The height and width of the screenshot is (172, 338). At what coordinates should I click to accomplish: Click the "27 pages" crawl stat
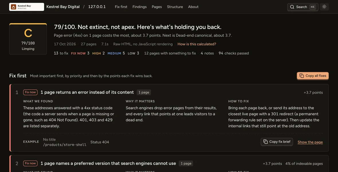(89, 44)
